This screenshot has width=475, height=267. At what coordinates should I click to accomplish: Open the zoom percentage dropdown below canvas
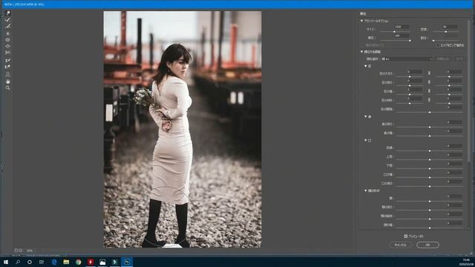(39, 251)
